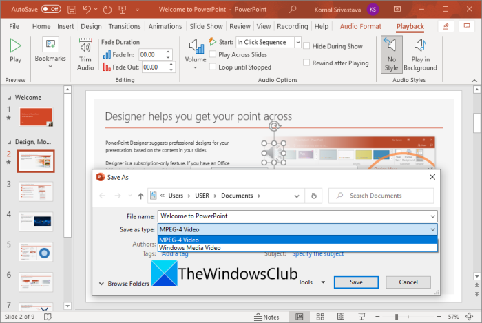This screenshot has height=323, width=482.
Task: Click the Share icon in ribbon
Action: coord(446,26)
